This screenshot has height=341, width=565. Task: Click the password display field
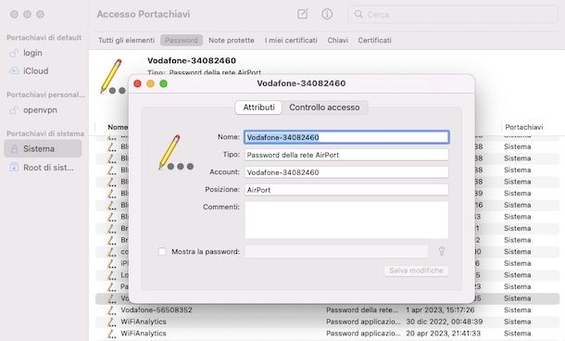click(x=336, y=252)
